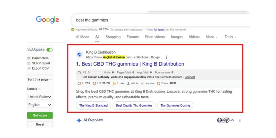This screenshot has width=276, height=138.
Task: Open SEOquake Parameters gear icon
Action: (29, 58)
